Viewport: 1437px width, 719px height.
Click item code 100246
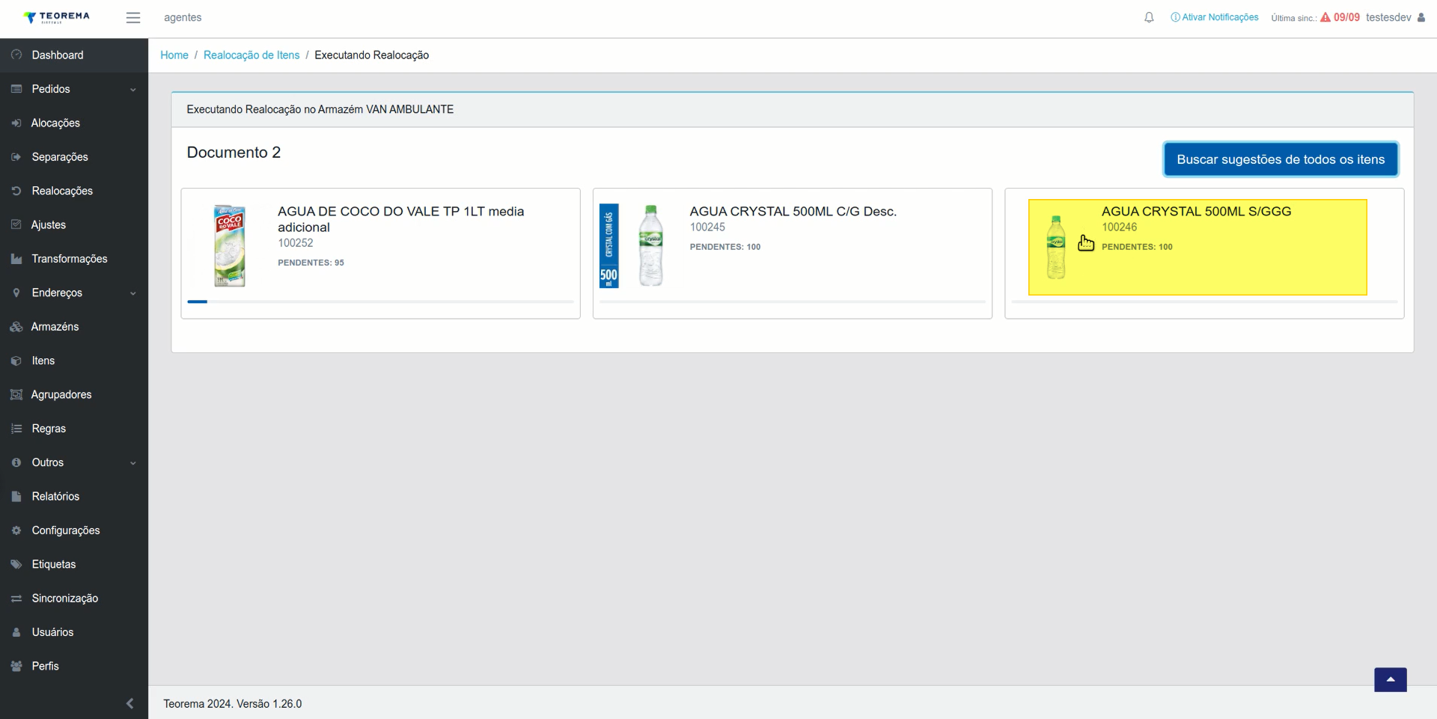click(x=1119, y=227)
